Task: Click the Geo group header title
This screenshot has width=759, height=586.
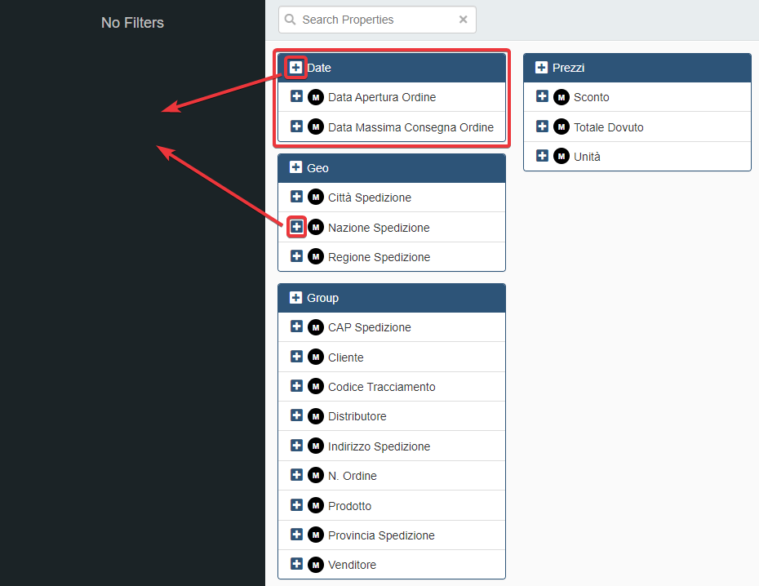Action: (317, 168)
